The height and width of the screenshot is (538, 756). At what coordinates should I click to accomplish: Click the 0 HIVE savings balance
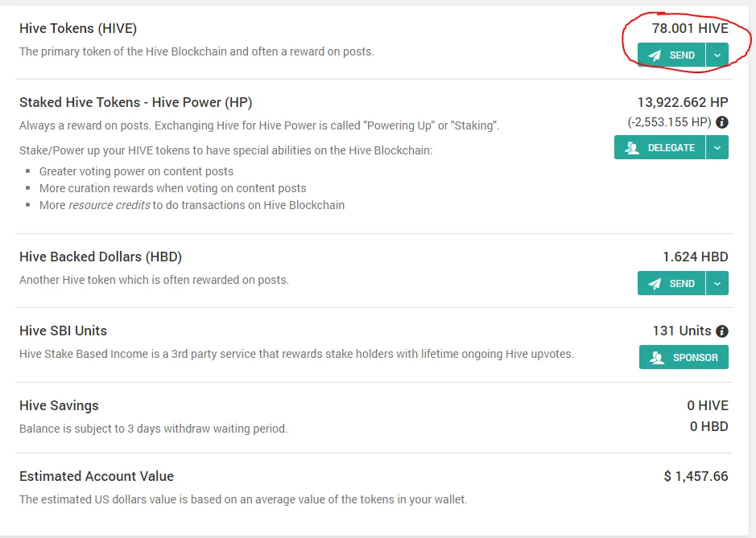[x=708, y=405]
